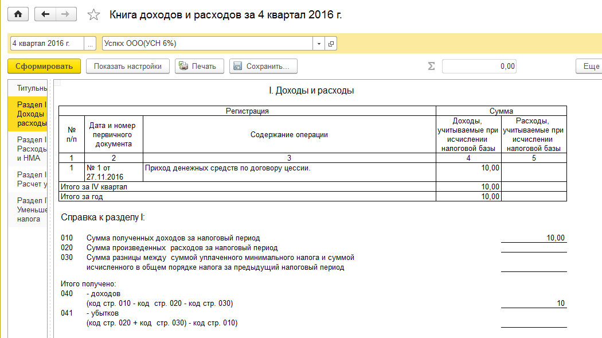
Task: Click 'Доходы, учитываемые при исчислении' column header
Action: 469,135
